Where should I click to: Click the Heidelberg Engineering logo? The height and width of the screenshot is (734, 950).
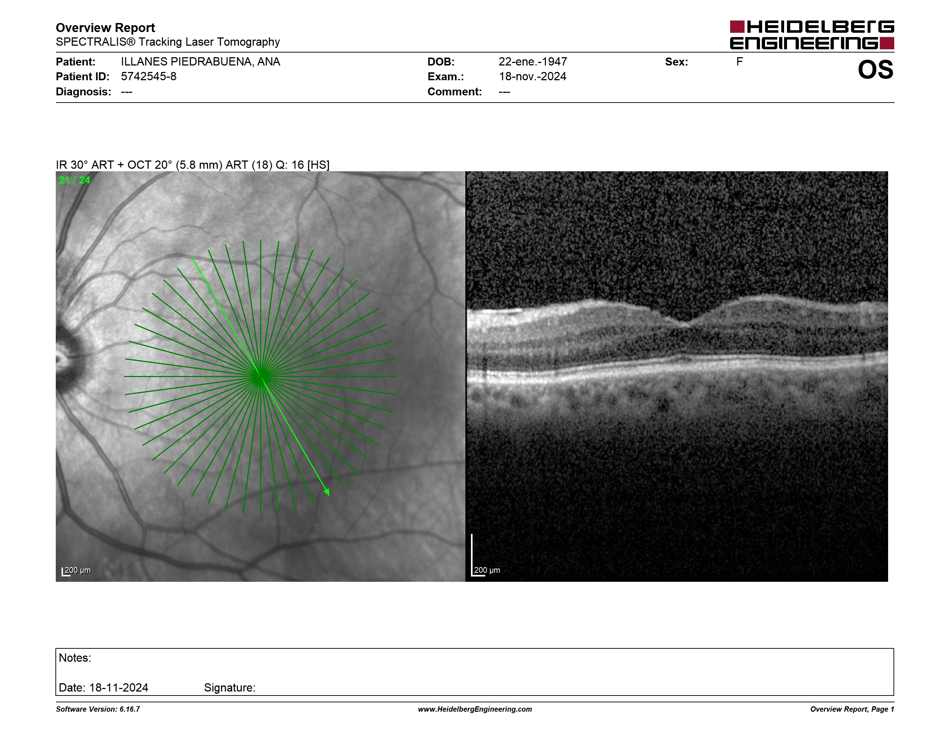pyautogui.click(x=812, y=34)
